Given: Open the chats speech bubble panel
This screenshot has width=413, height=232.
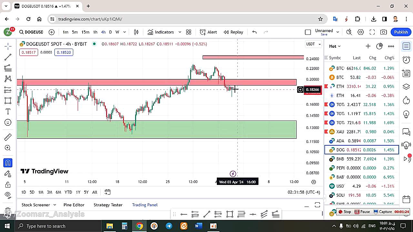Looking at the screenshot, I should (x=406, y=132).
